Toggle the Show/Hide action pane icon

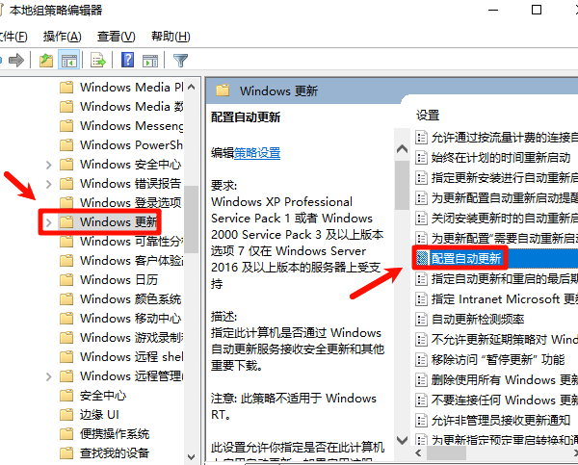[150, 60]
